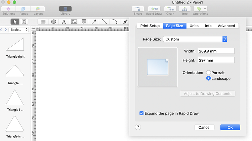Open the Basic library selector dropdown
252x141 pixels.
pos(19,30)
